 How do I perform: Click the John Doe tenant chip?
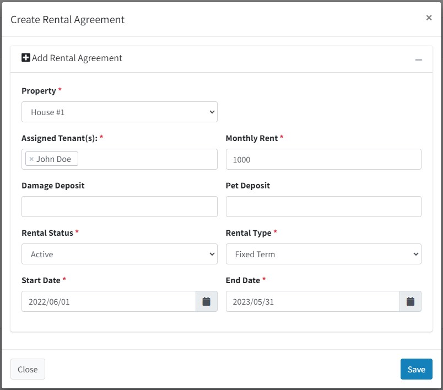(x=52, y=159)
